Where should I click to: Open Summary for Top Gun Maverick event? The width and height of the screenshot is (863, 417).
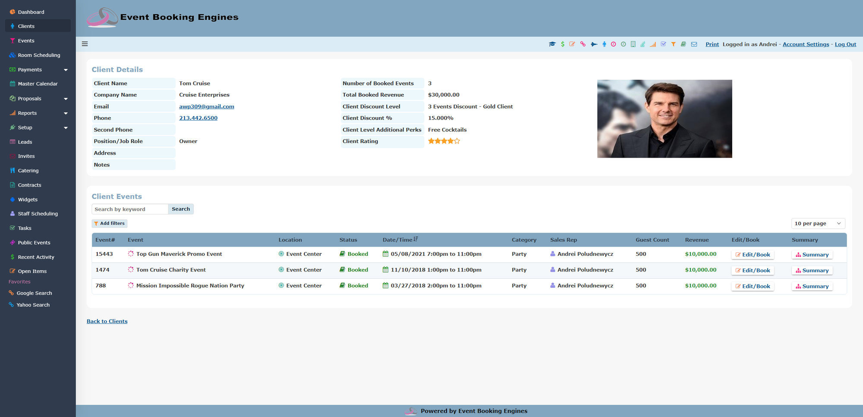812,255
